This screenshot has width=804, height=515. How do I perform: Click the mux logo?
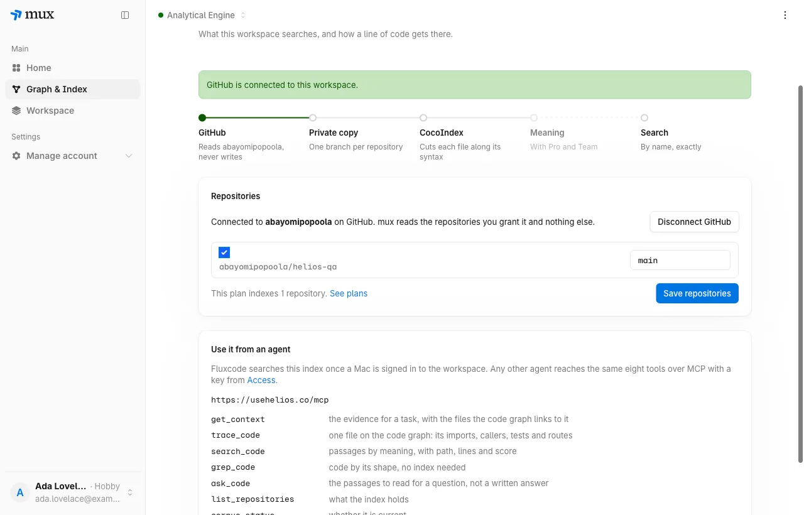click(x=33, y=15)
